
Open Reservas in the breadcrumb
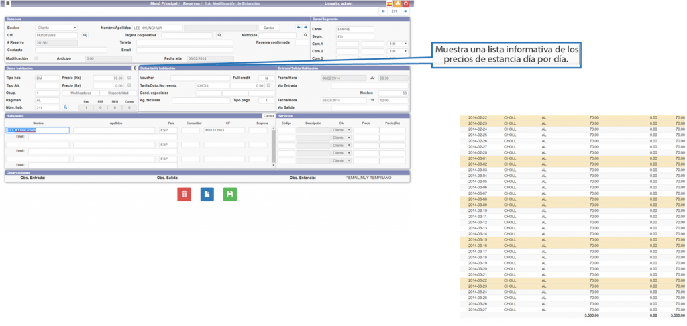coord(192,3)
